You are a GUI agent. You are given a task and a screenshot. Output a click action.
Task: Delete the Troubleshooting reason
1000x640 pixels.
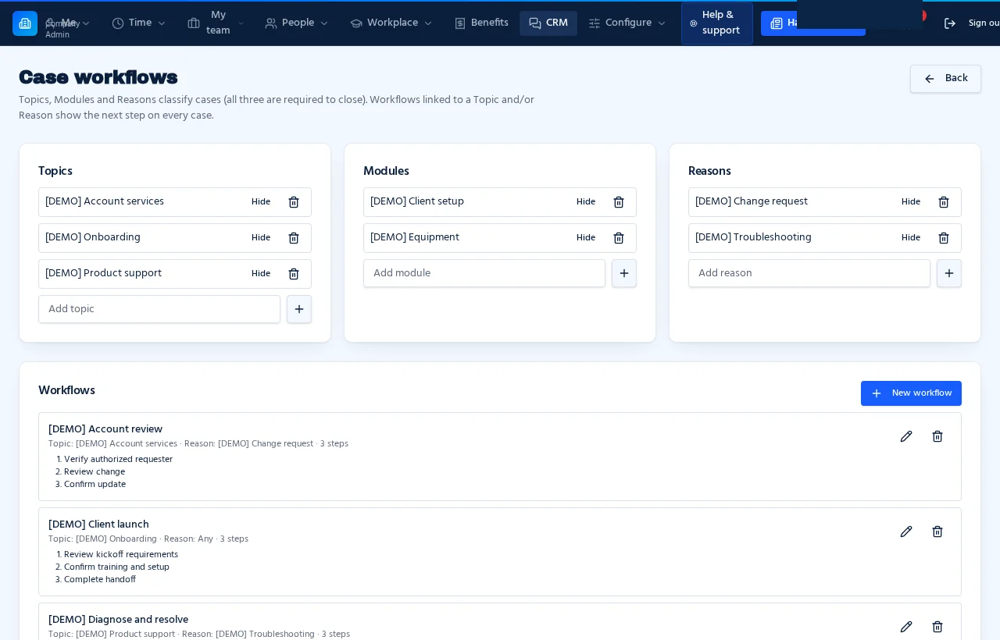click(944, 238)
